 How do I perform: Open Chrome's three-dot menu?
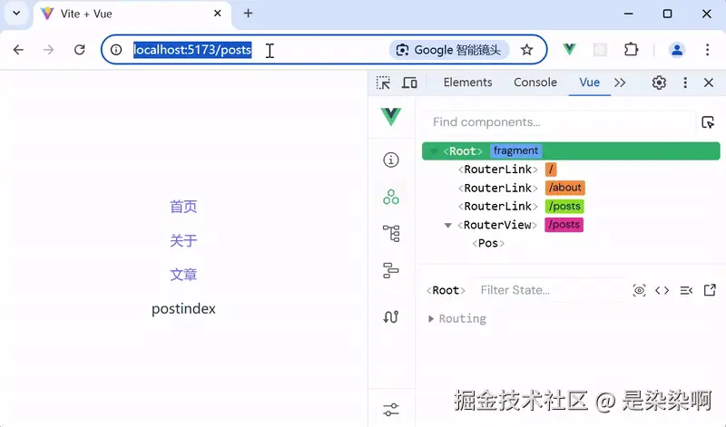click(708, 50)
